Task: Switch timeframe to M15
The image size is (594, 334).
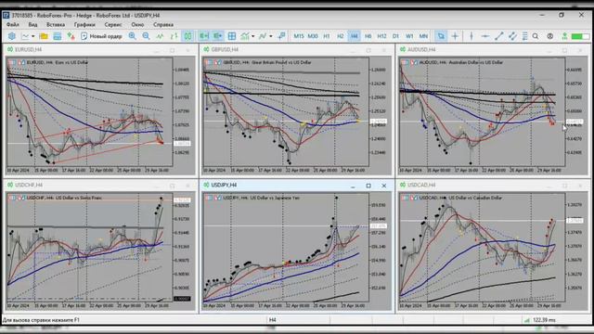Action: pyautogui.click(x=299, y=36)
